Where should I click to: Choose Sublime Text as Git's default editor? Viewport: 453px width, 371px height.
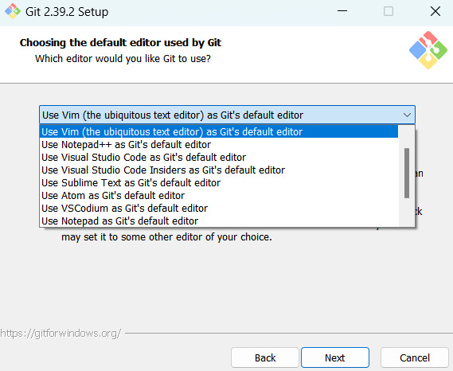coord(219,182)
